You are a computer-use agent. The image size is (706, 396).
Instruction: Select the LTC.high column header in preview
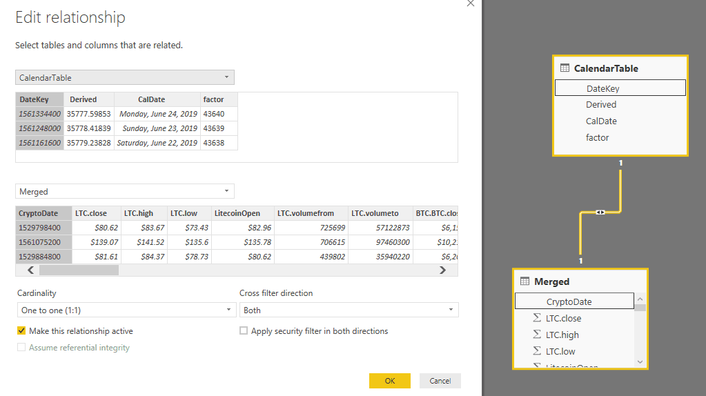click(144, 213)
